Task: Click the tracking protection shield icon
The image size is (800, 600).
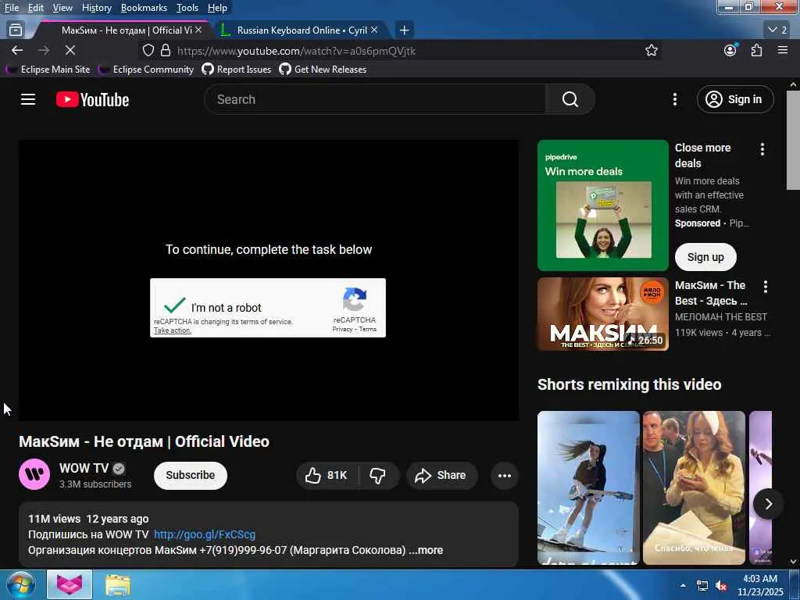Action: coord(148,50)
